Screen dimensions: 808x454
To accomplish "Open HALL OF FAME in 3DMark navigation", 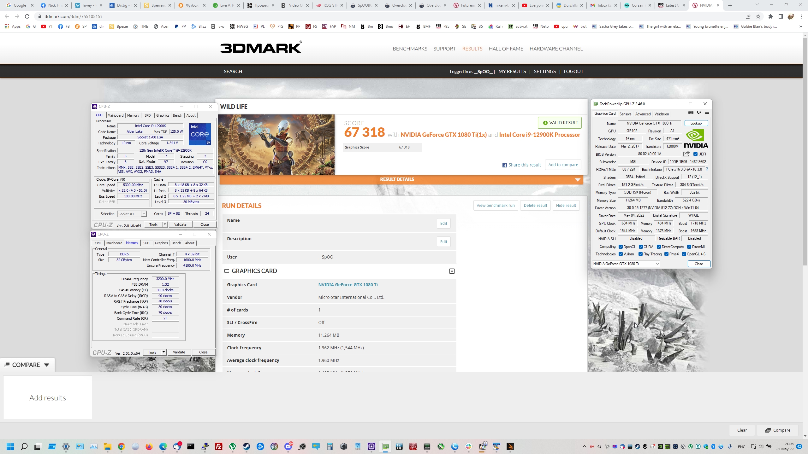I will pyautogui.click(x=506, y=49).
